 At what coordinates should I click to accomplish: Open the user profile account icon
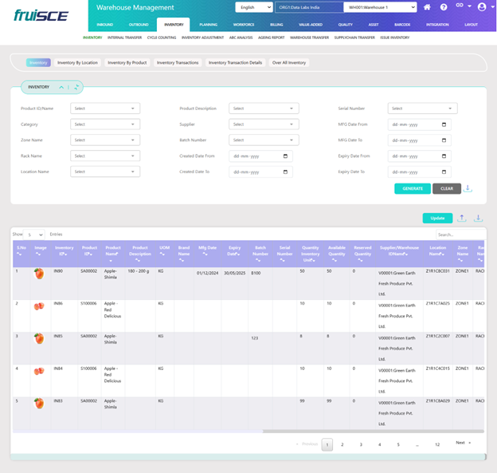click(x=480, y=7)
